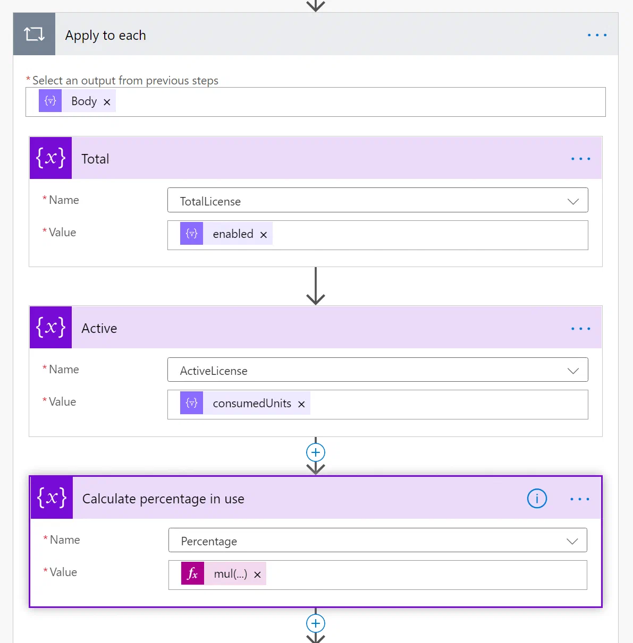
Task: Open Calculate percentage in use ellipsis menu
Action: (x=579, y=499)
